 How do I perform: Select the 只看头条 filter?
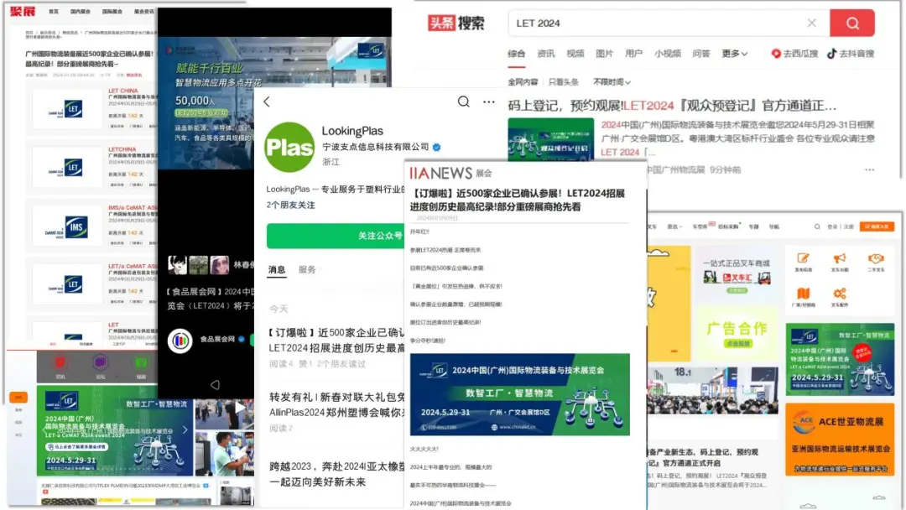click(564, 82)
